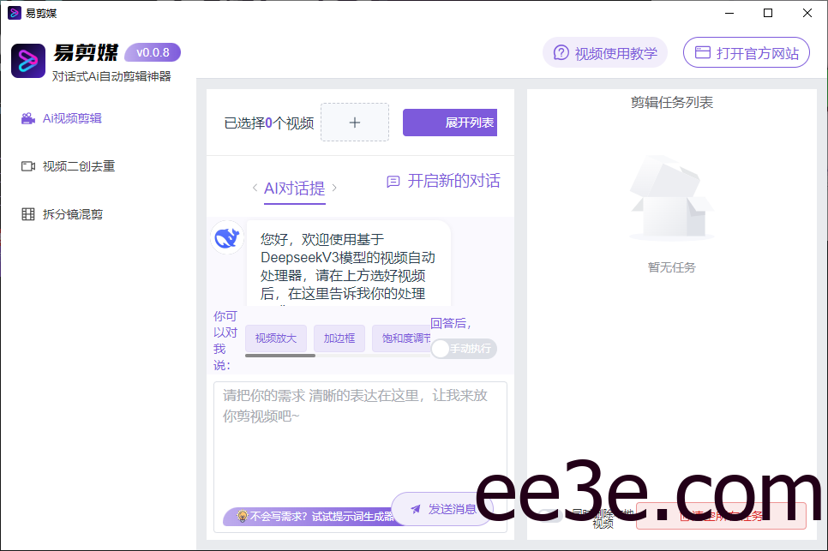This screenshot has width=828, height=551.
Task: Open the official website via 打开官方网站
Action: pos(746,52)
